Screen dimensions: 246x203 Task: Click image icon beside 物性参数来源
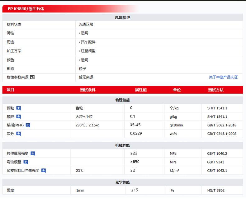(x=32, y=77)
